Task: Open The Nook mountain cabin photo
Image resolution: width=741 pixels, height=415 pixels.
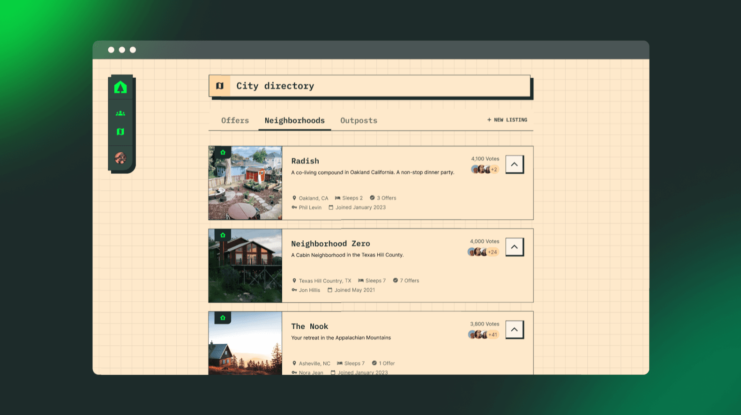Action: 246,343
